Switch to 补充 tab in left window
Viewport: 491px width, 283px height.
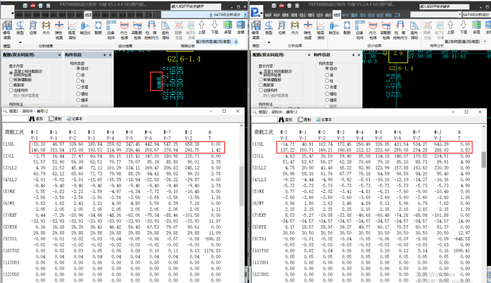tap(97, 15)
